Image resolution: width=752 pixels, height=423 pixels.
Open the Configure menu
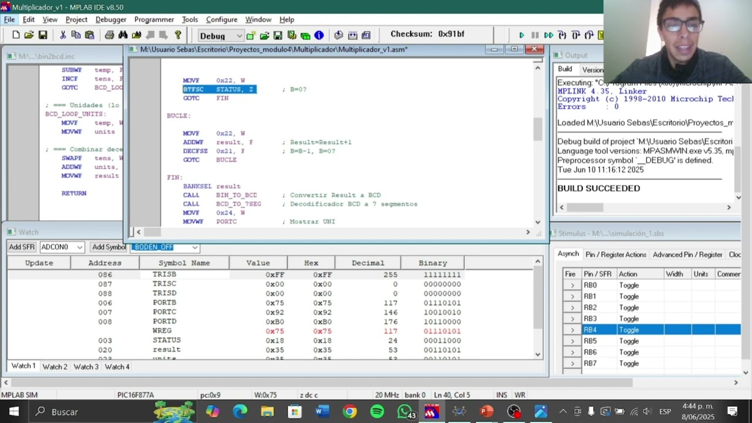(x=221, y=19)
